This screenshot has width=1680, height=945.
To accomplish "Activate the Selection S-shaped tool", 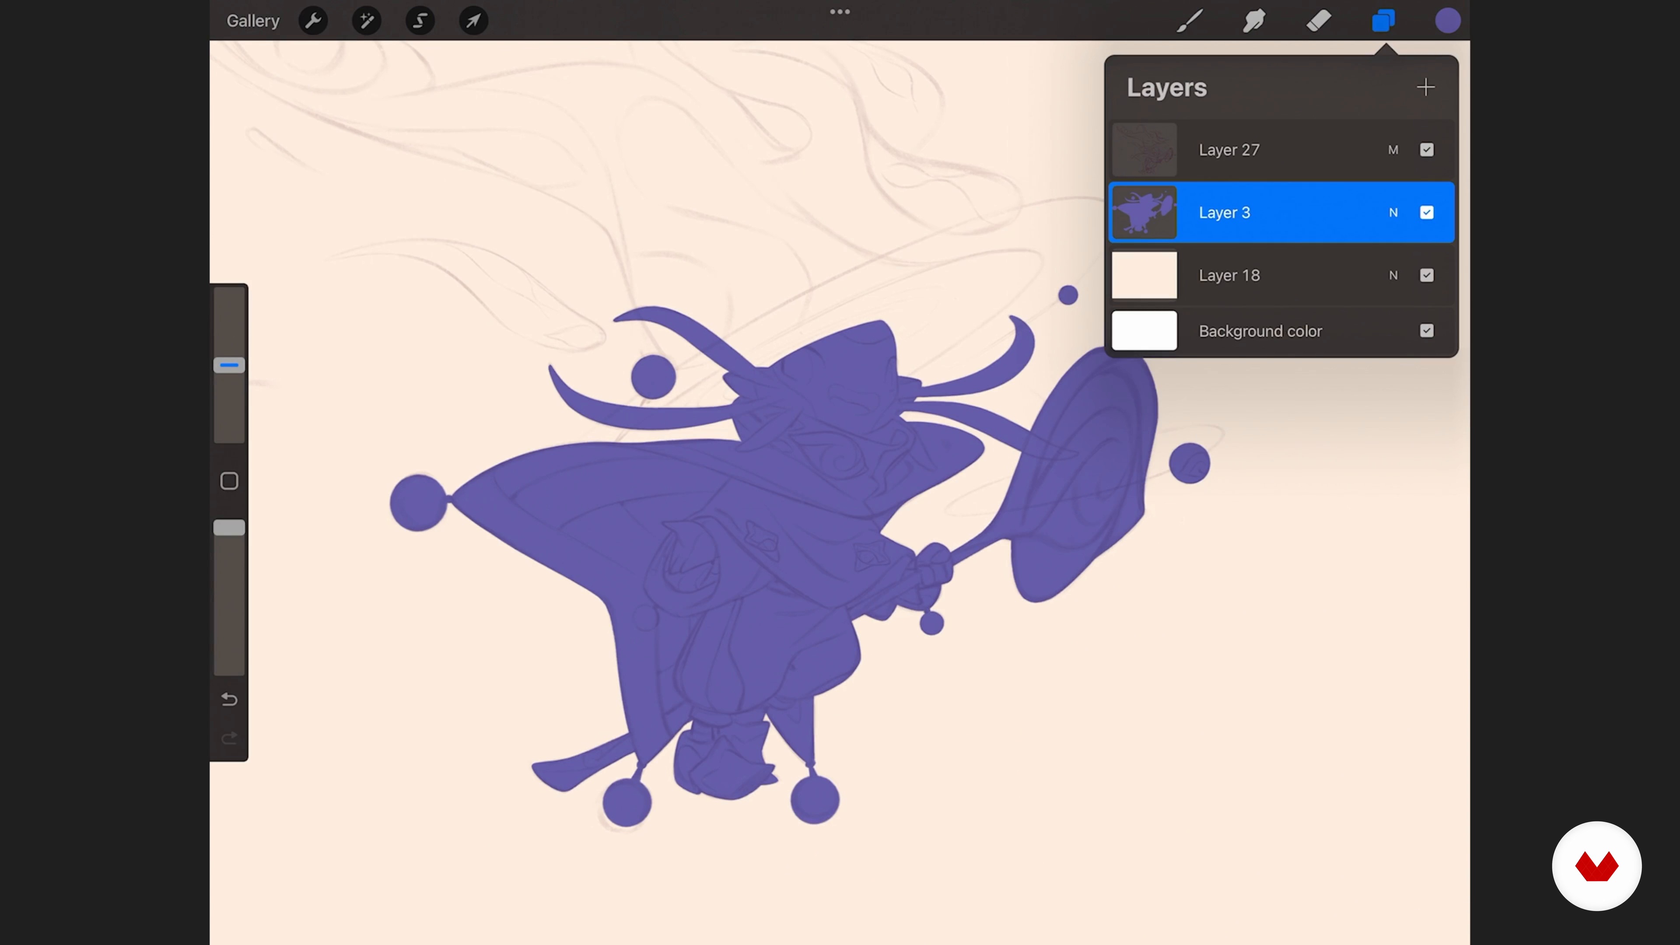I will point(420,21).
